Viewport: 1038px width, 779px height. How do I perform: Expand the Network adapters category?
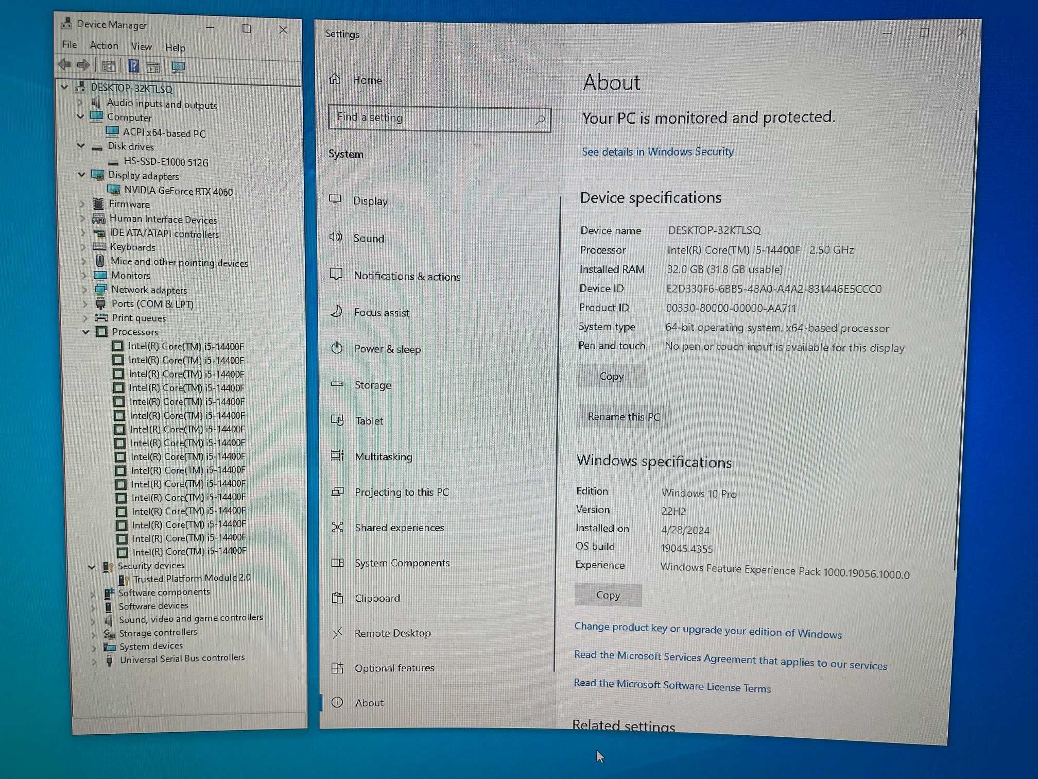pos(84,290)
